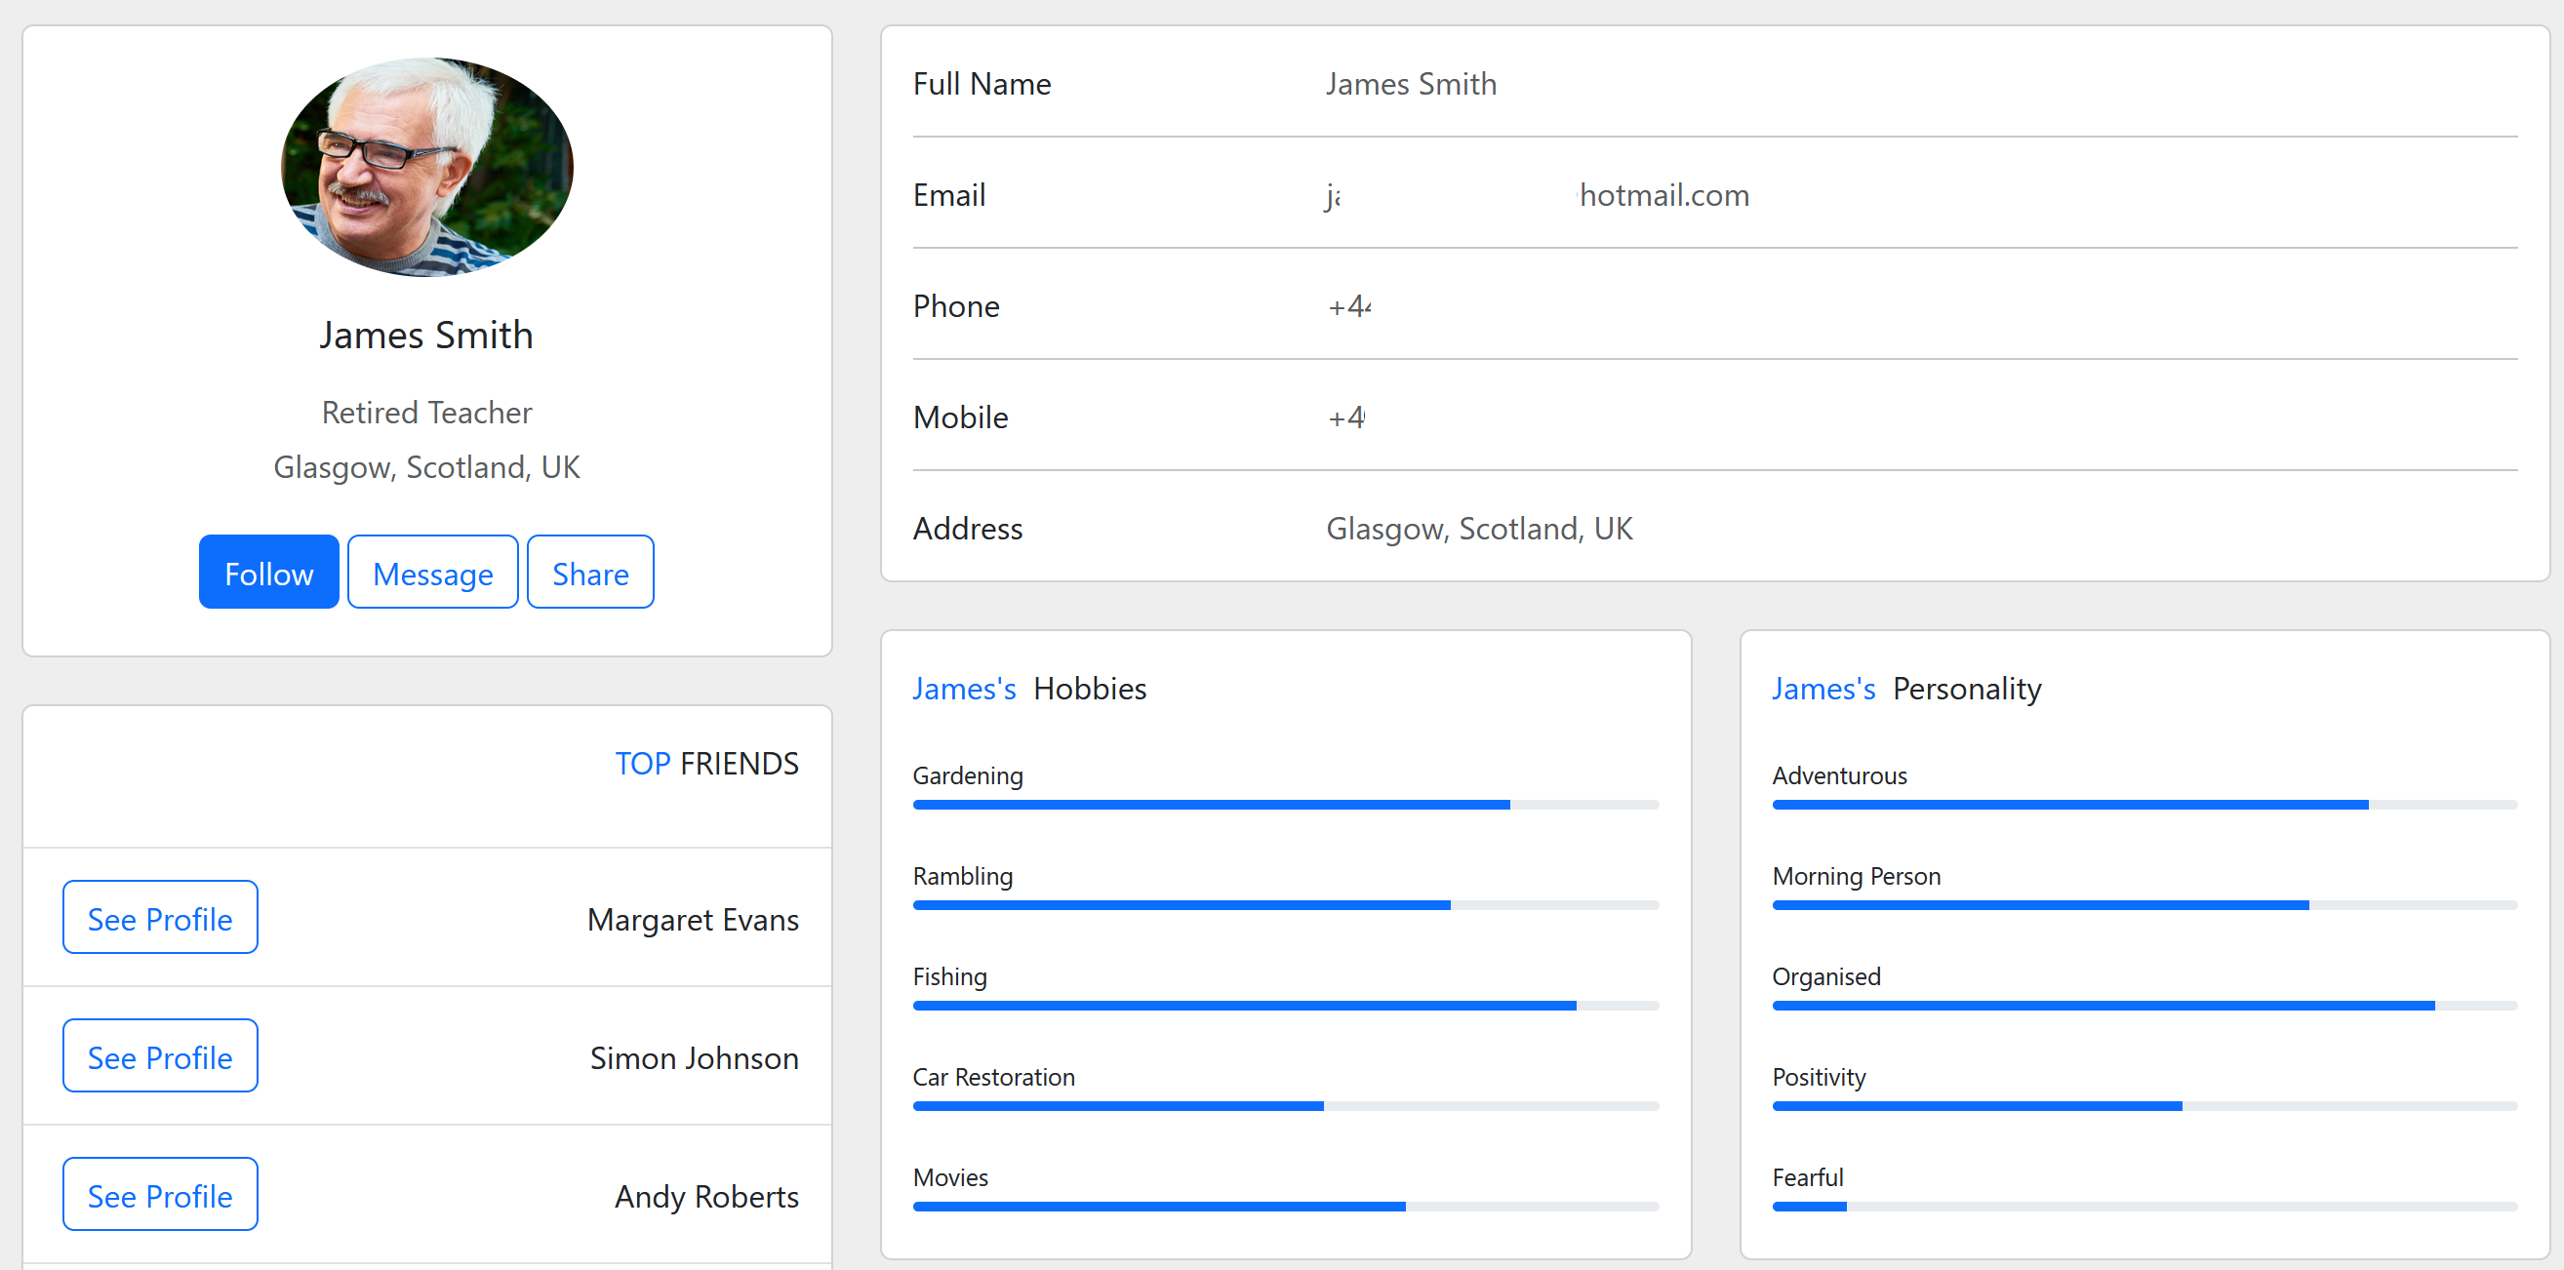Click the Organised progress bar
The height and width of the screenshot is (1270, 2564).
point(2143,1006)
